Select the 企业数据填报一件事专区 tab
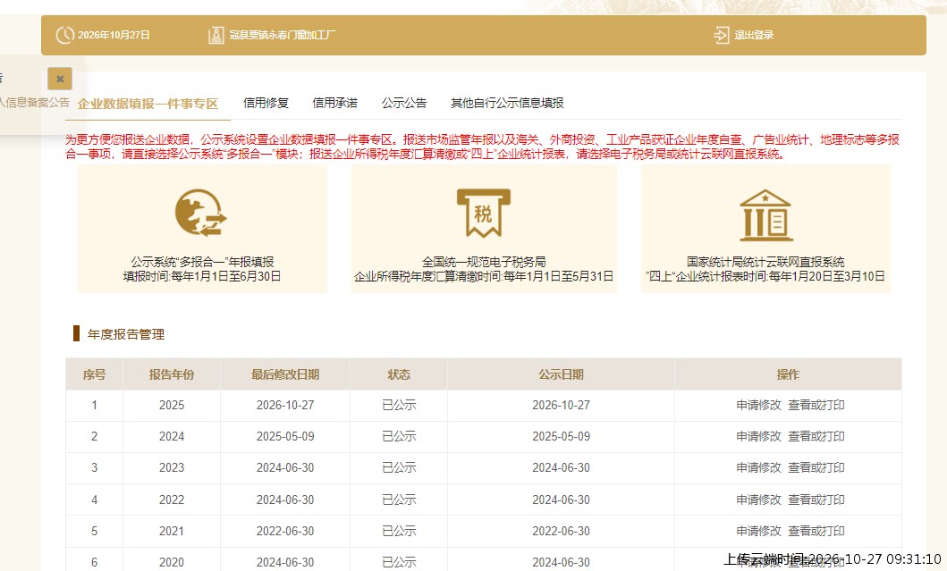 click(148, 104)
